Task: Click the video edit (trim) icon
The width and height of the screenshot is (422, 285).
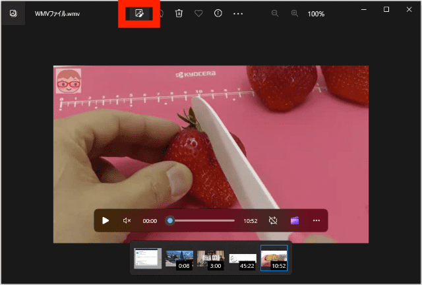Action: (139, 13)
